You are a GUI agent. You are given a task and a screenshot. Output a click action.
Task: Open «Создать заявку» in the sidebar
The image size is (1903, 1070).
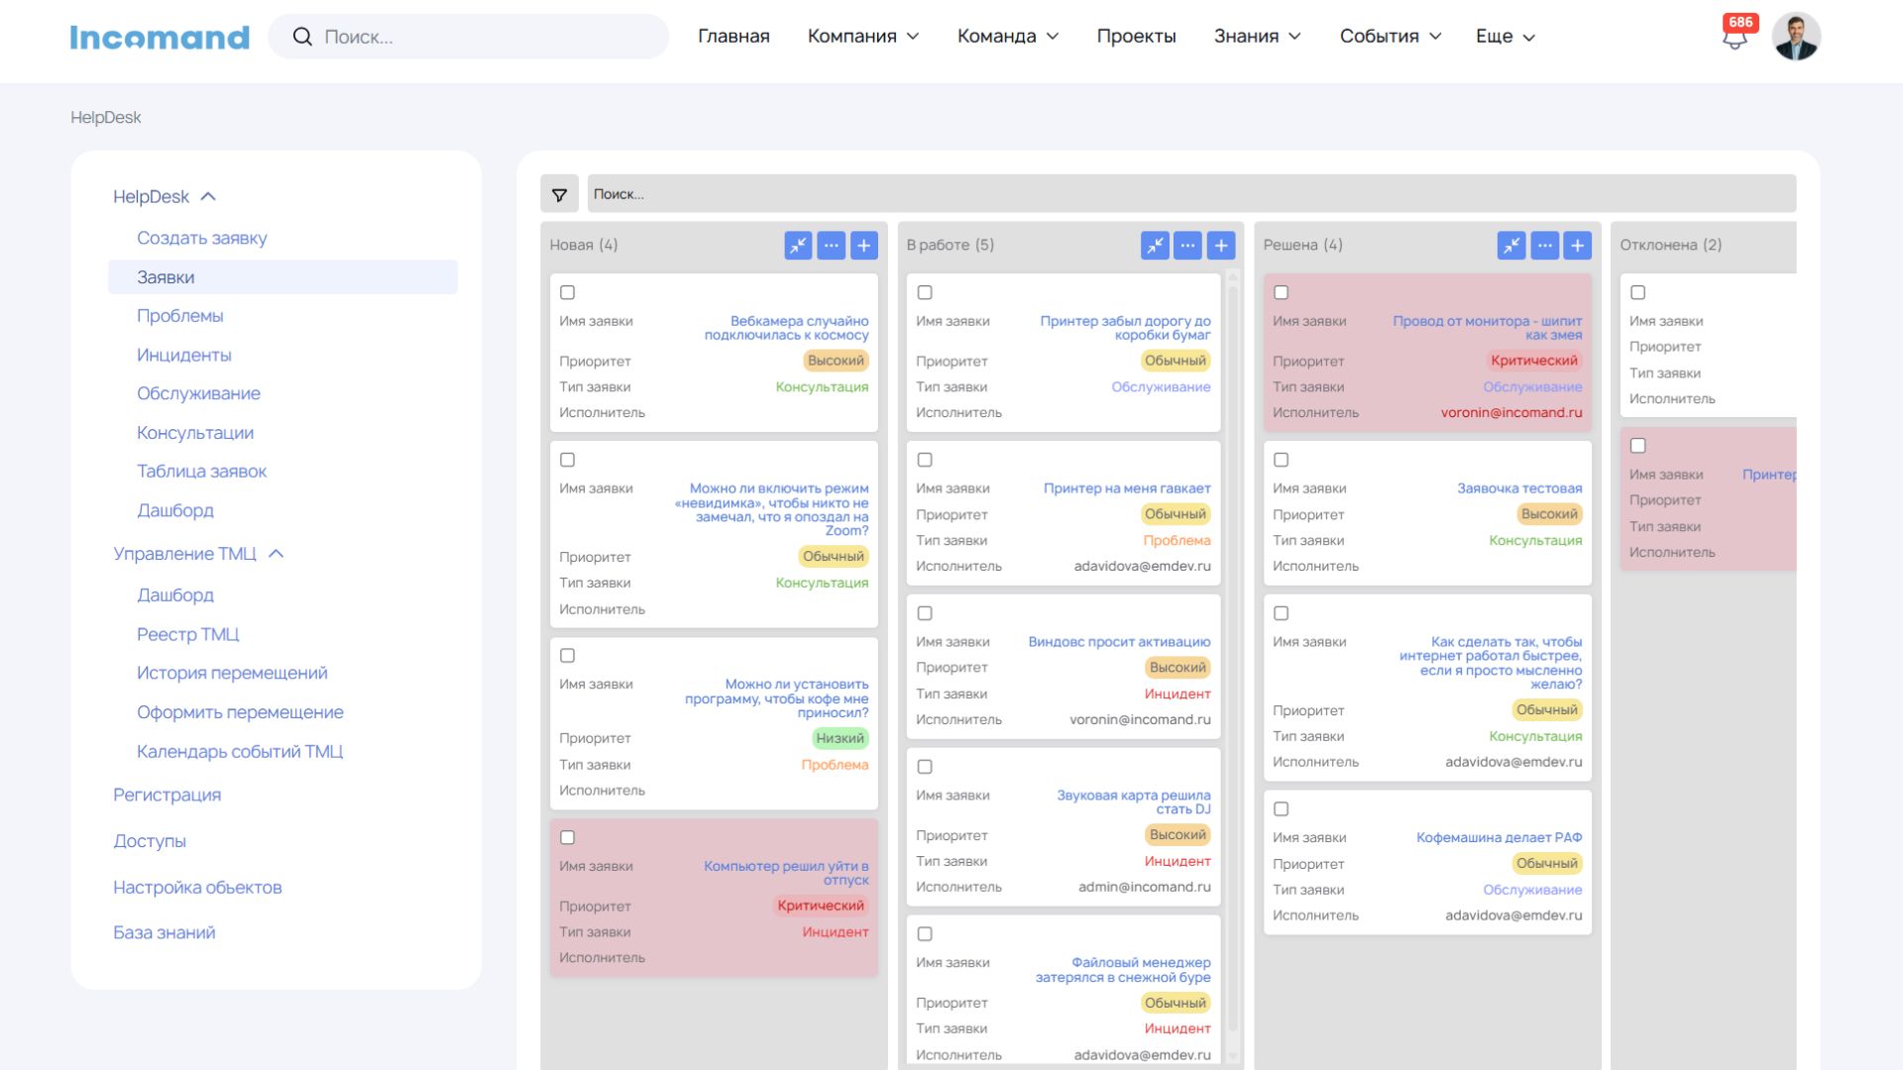pos(201,238)
